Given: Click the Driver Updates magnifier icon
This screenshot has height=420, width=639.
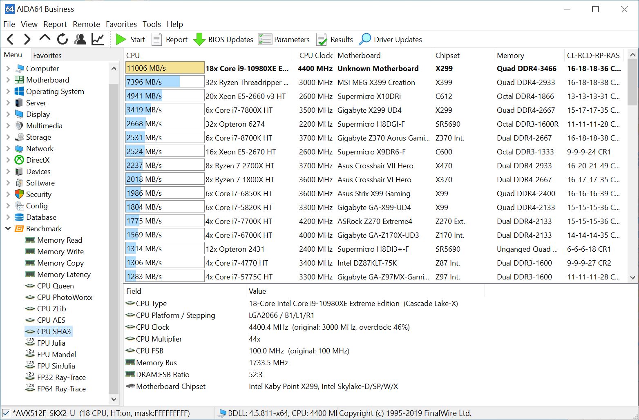Looking at the screenshot, I should pyautogui.click(x=364, y=39).
